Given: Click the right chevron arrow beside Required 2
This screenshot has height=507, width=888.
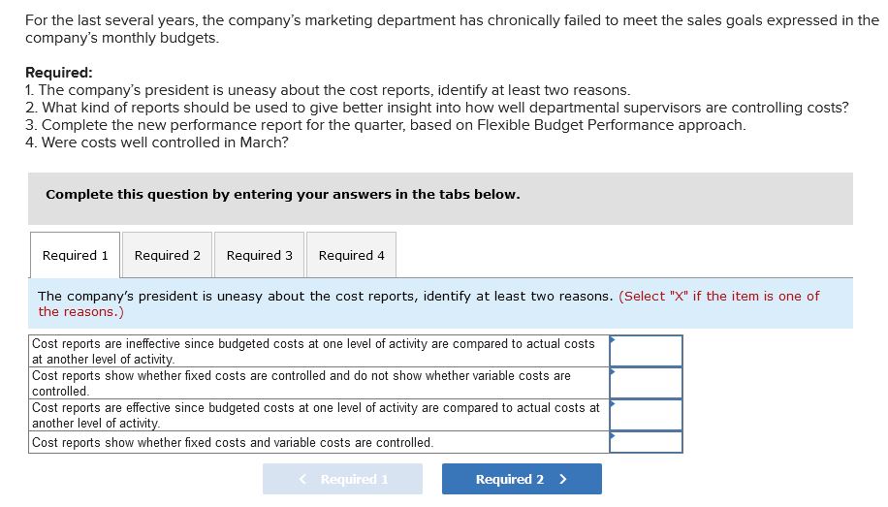Looking at the screenshot, I should [x=563, y=479].
